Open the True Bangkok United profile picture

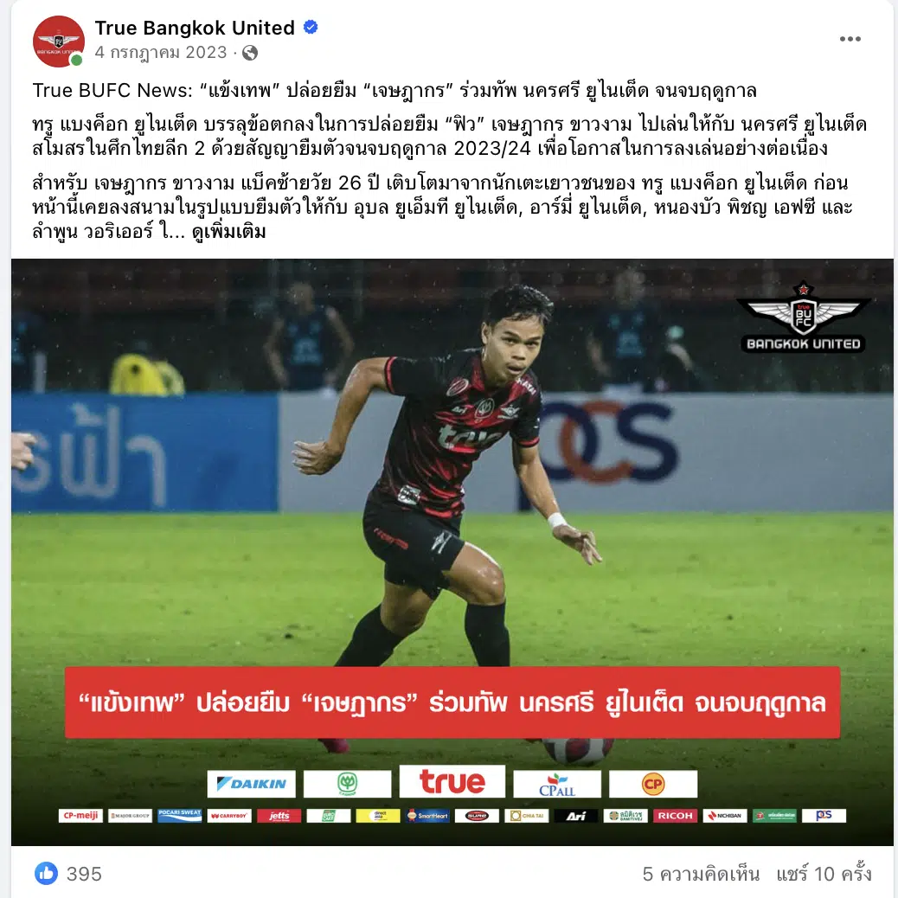pyautogui.click(x=59, y=42)
